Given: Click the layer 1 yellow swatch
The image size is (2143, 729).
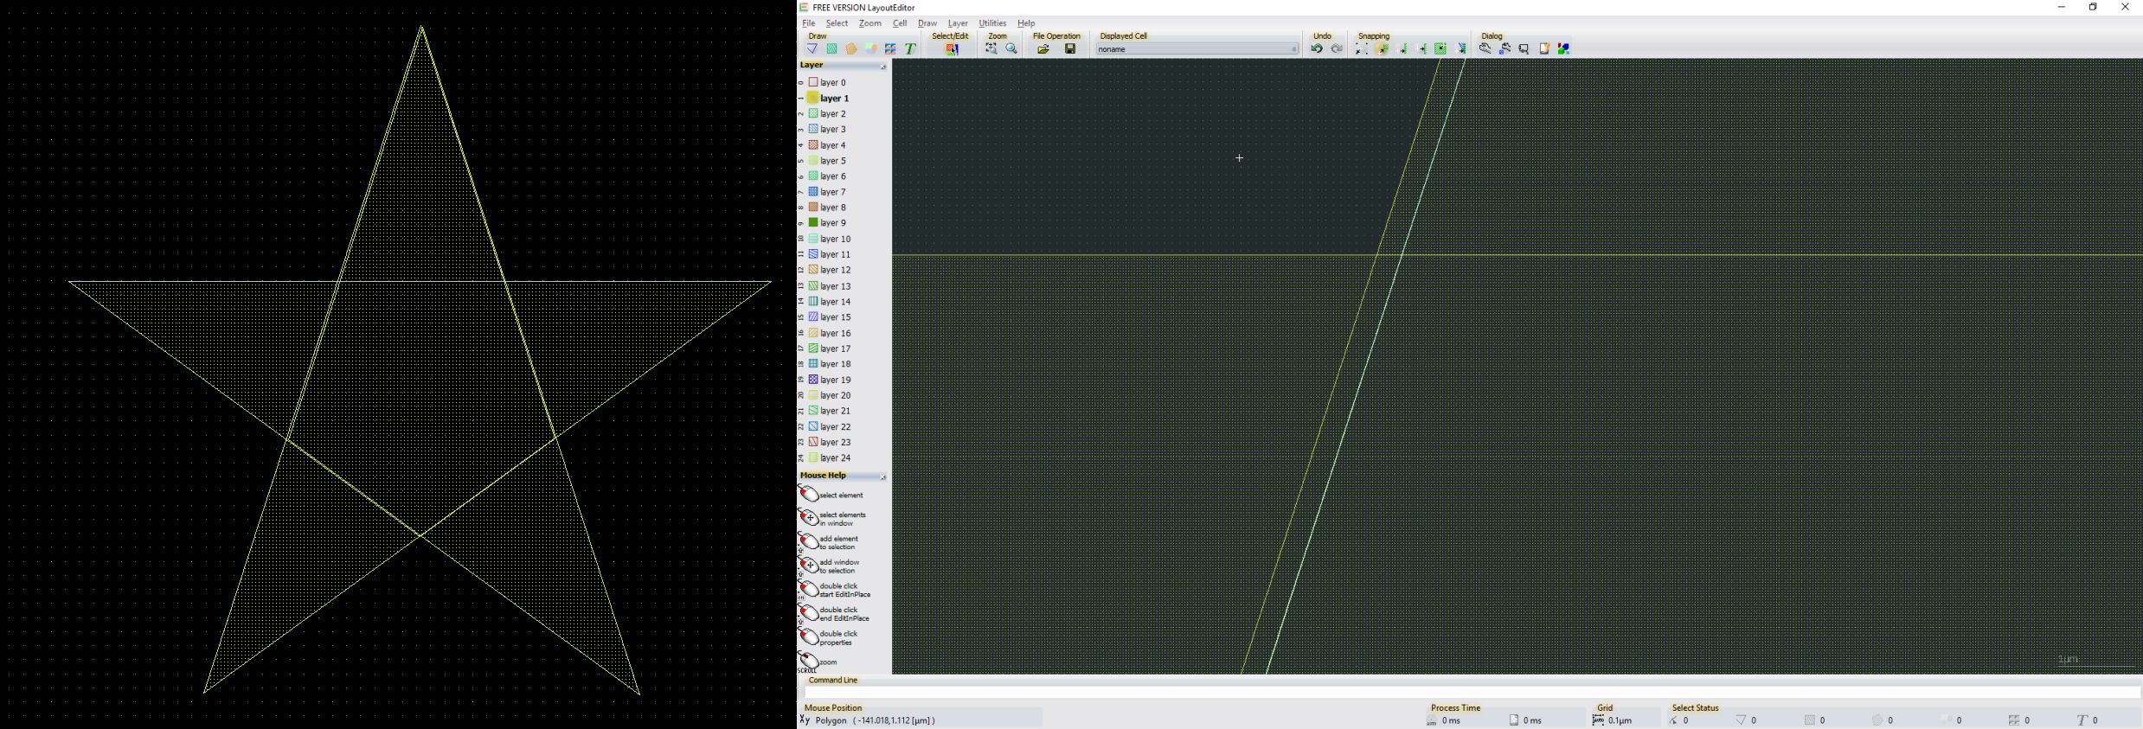Looking at the screenshot, I should point(813,98).
